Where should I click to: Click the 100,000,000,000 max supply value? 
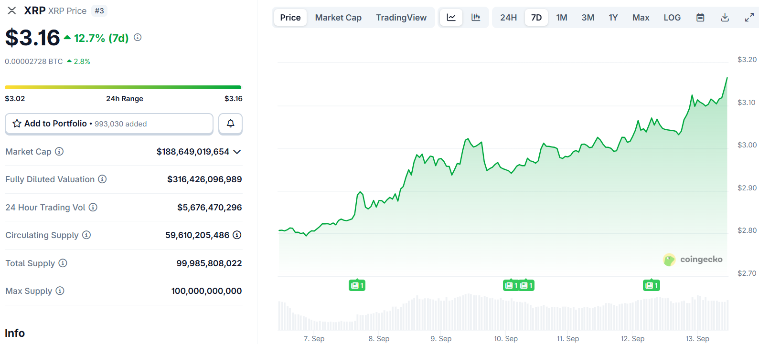(x=206, y=291)
